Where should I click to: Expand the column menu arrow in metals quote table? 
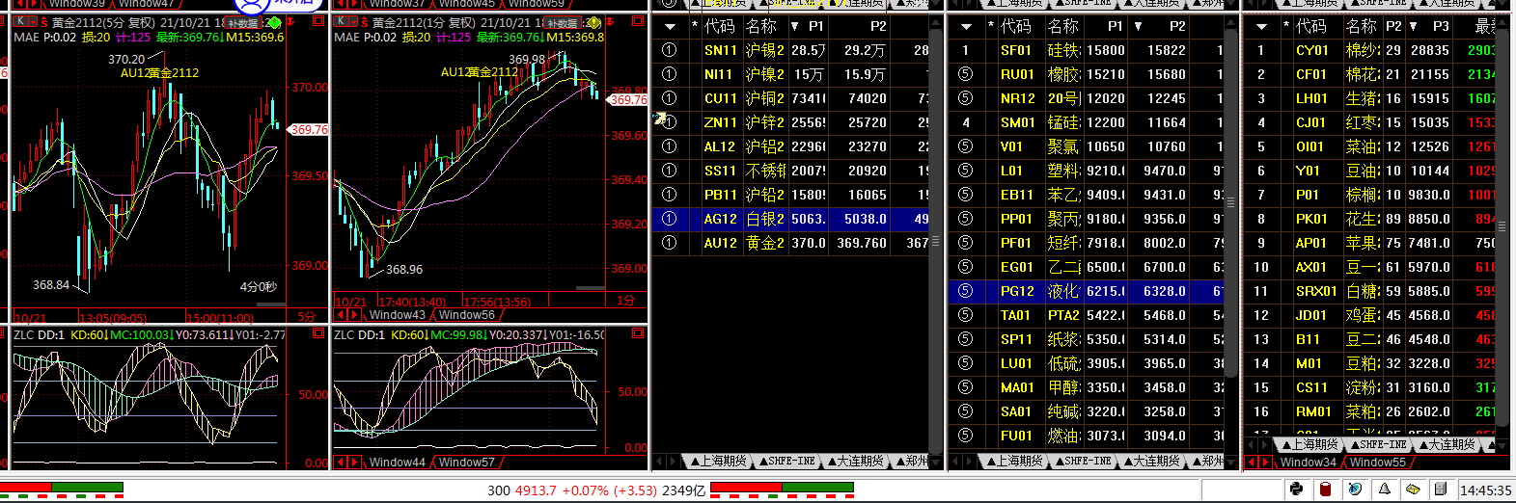[670, 26]
